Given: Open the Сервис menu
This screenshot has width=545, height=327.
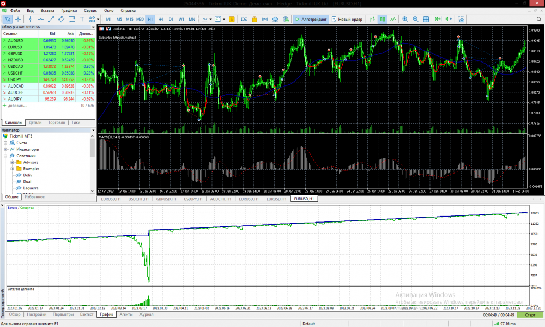Looking at the screenshot, I should 90,10.
